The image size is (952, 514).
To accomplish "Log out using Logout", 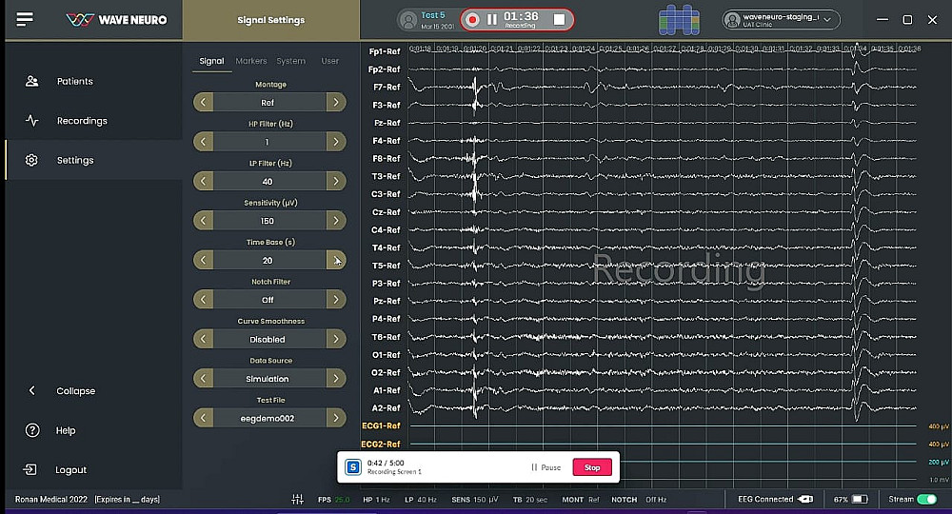I will pos(70,469).
